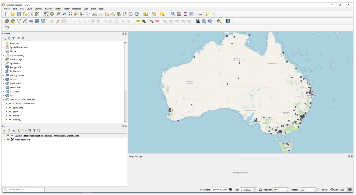
Task: Toggle the OSM Standard layer checkbox
Action: 8,140
